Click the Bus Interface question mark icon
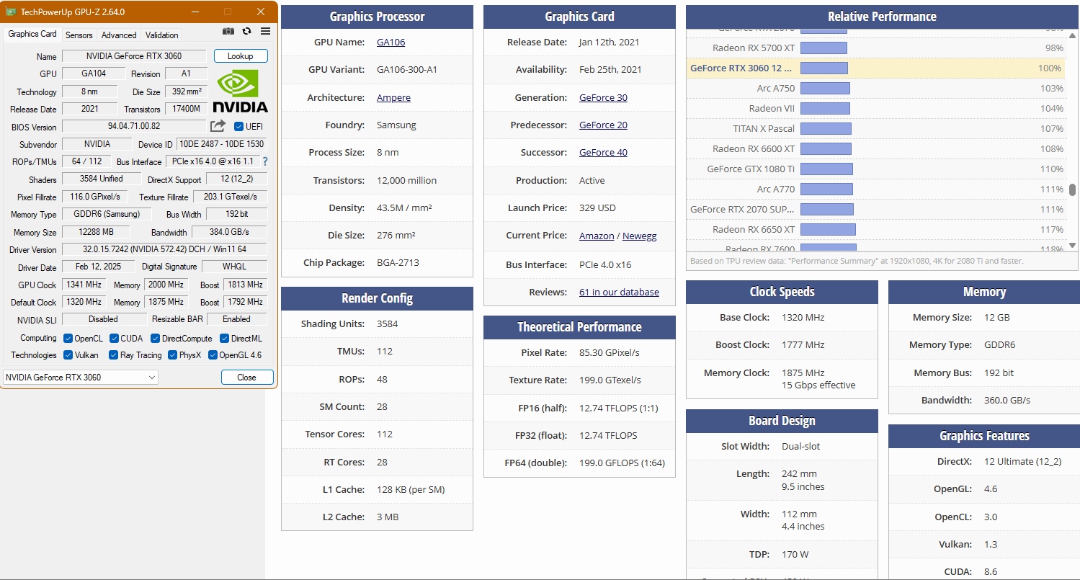 click(x=265, y=161)
